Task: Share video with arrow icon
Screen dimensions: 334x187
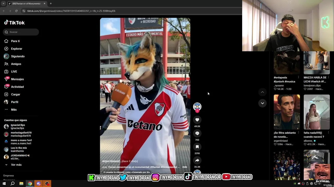Action: tap(197, 160)
